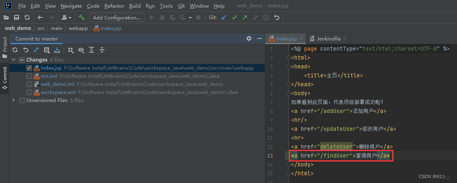This screenshot has height=183, width=457.
Task: Click the index.jsp breadcrumb
Action: (107, 28)
